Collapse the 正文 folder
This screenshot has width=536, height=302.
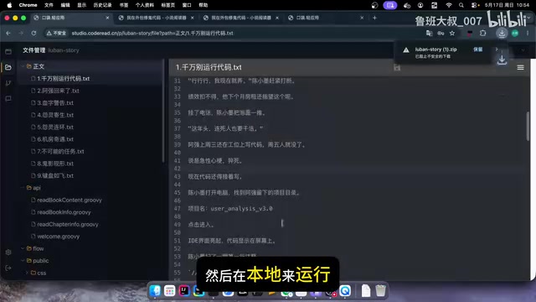(23, 66)
